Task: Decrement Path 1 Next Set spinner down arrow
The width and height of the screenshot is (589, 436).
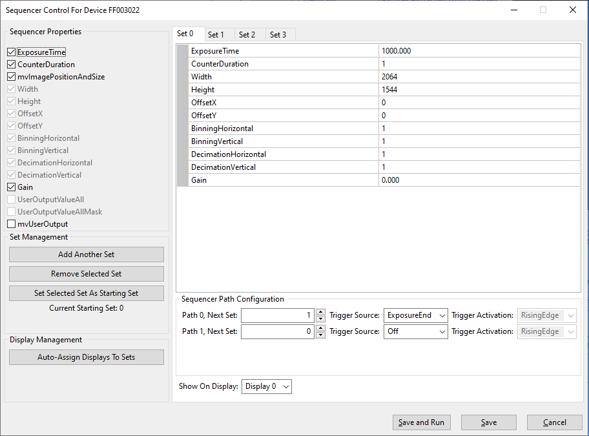Action: (320, 335)
